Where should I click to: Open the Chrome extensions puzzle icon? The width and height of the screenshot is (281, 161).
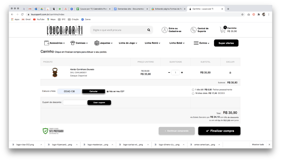pos(259,14)
